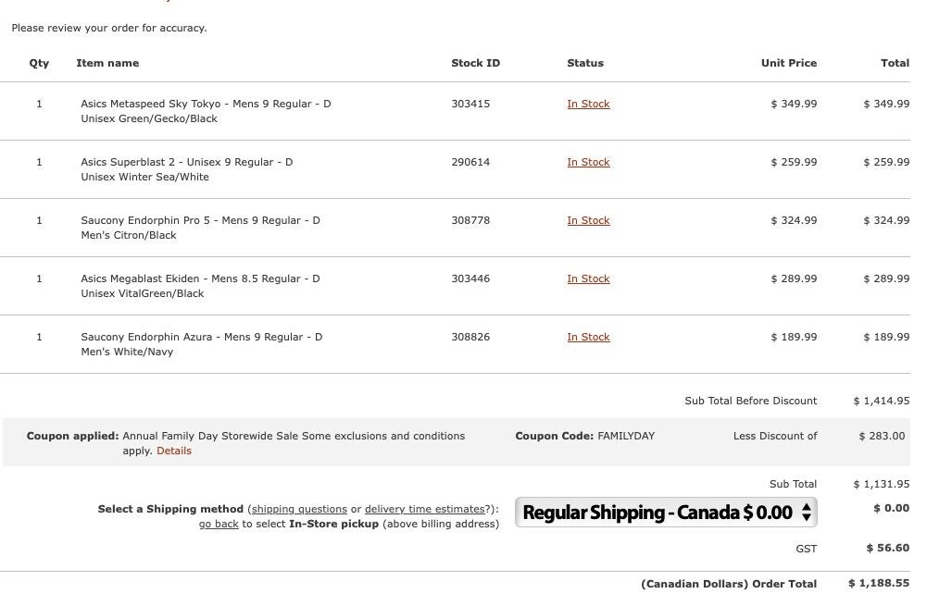The height and width of the screenshot is (606, 927).
Task: Click the GST amount $56.60
Action: point(887,549)
